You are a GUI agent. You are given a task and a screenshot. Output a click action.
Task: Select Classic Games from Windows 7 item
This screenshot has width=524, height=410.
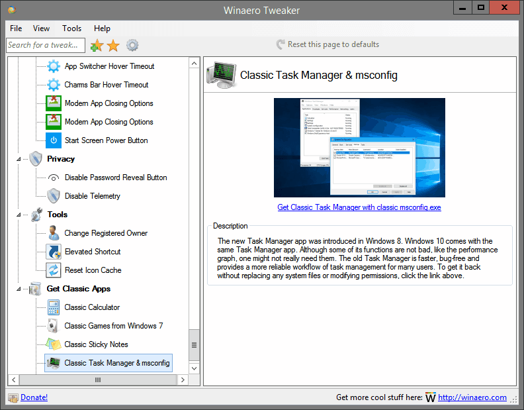114,326
